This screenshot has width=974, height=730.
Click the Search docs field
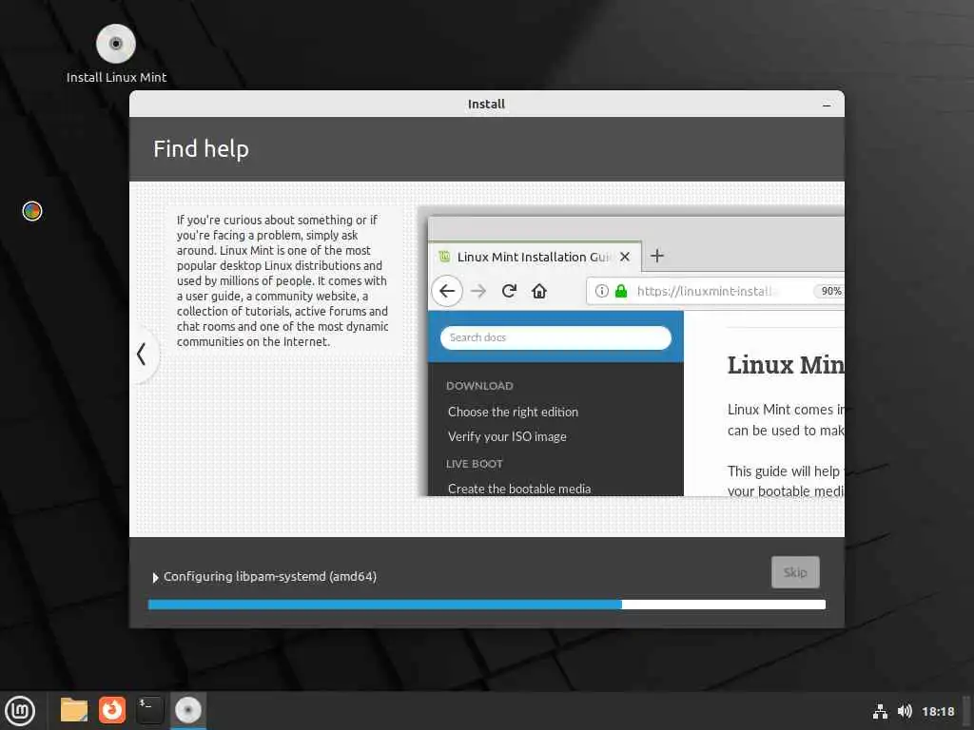(x=555, y=337)
